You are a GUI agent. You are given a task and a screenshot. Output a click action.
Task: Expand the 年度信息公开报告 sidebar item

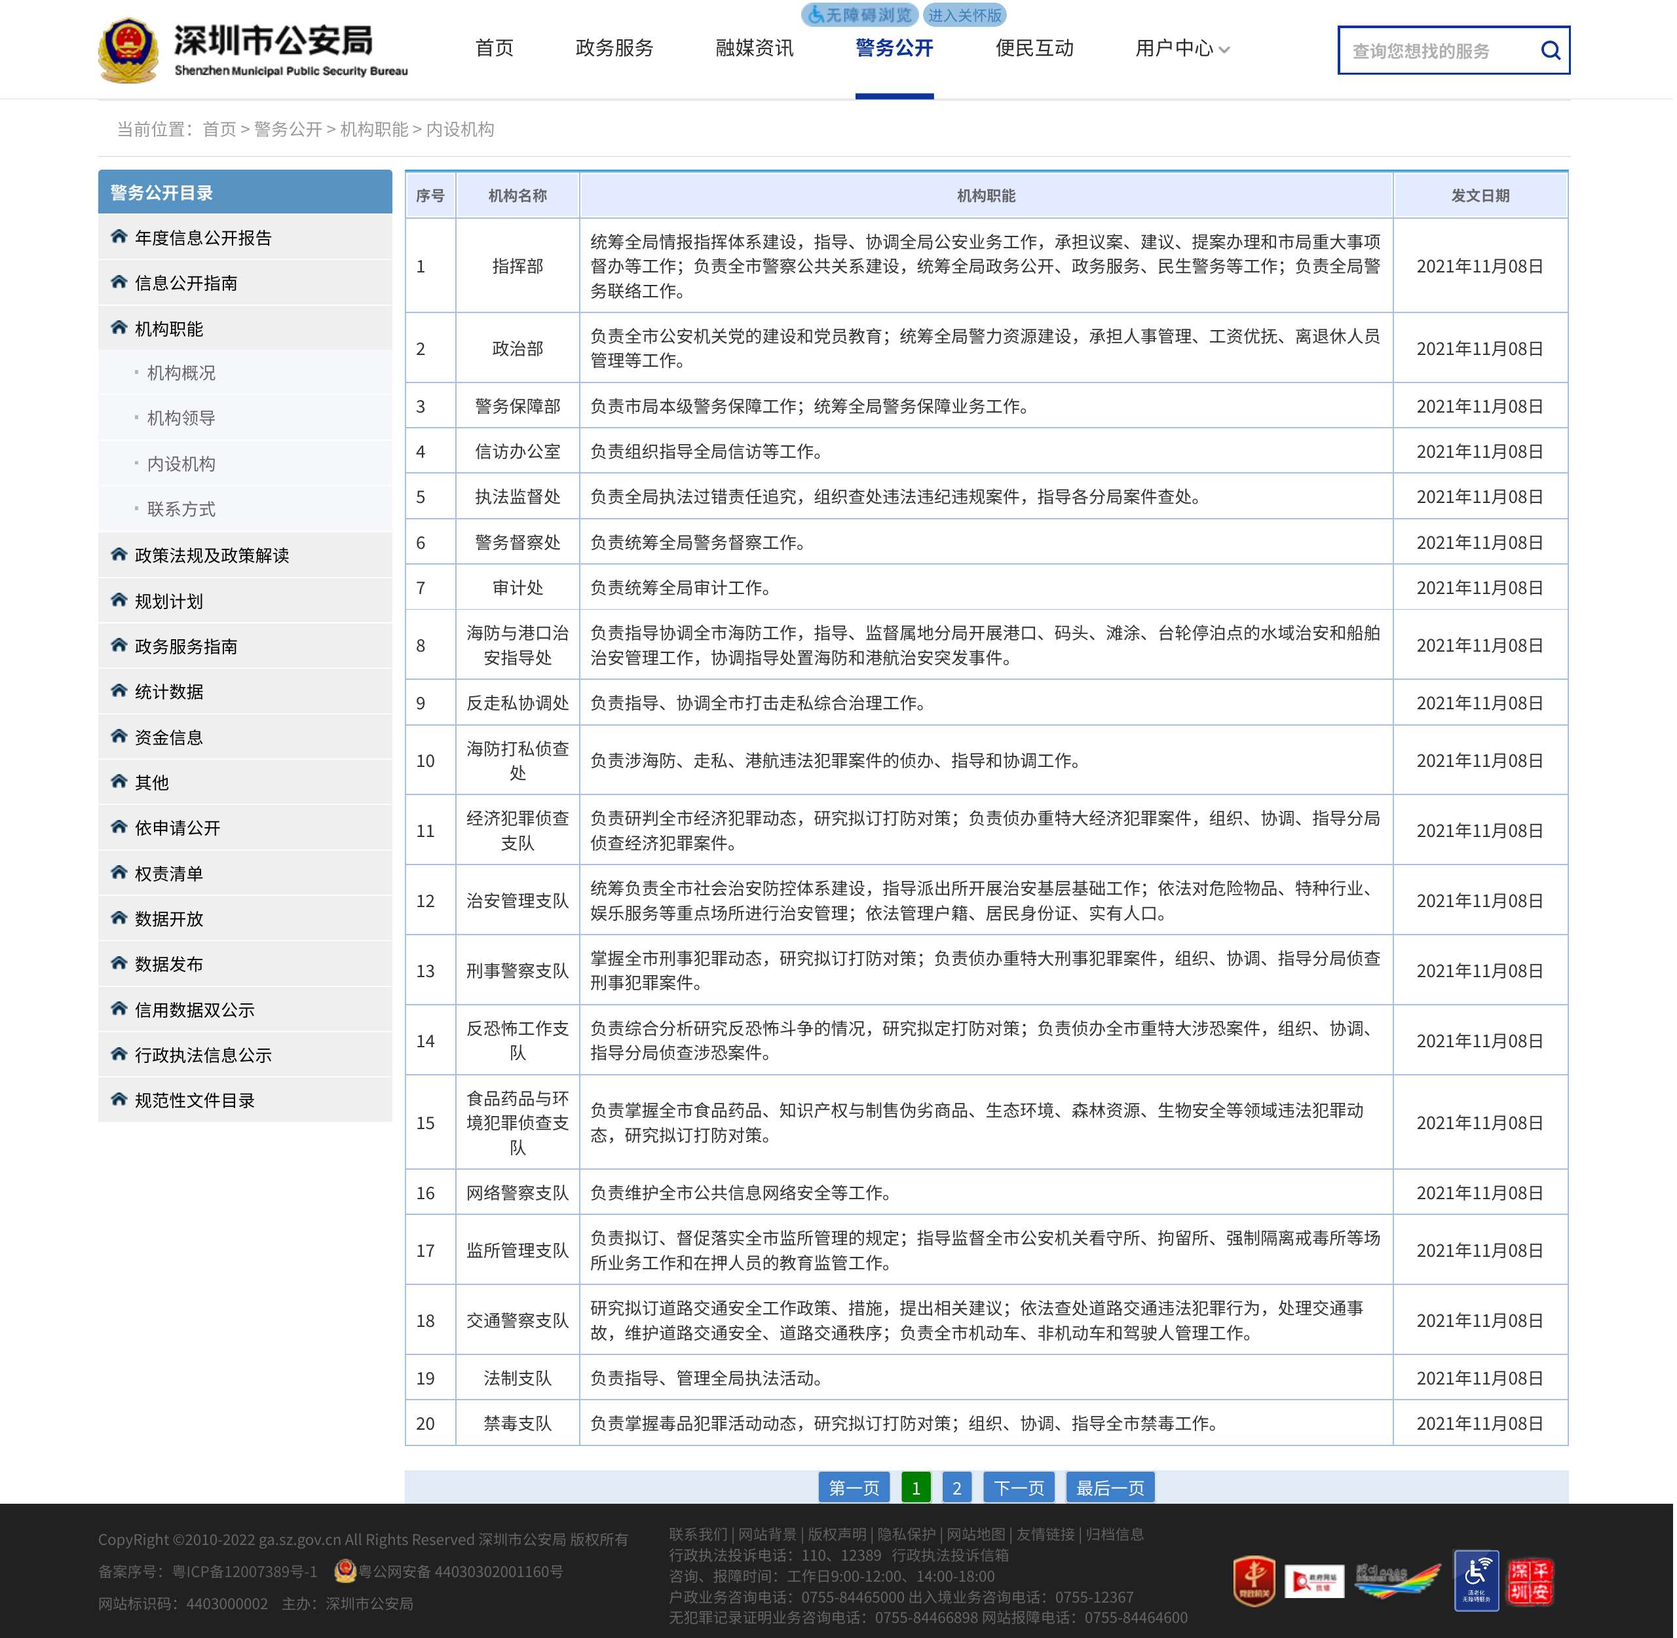click(x=203, y=238)
